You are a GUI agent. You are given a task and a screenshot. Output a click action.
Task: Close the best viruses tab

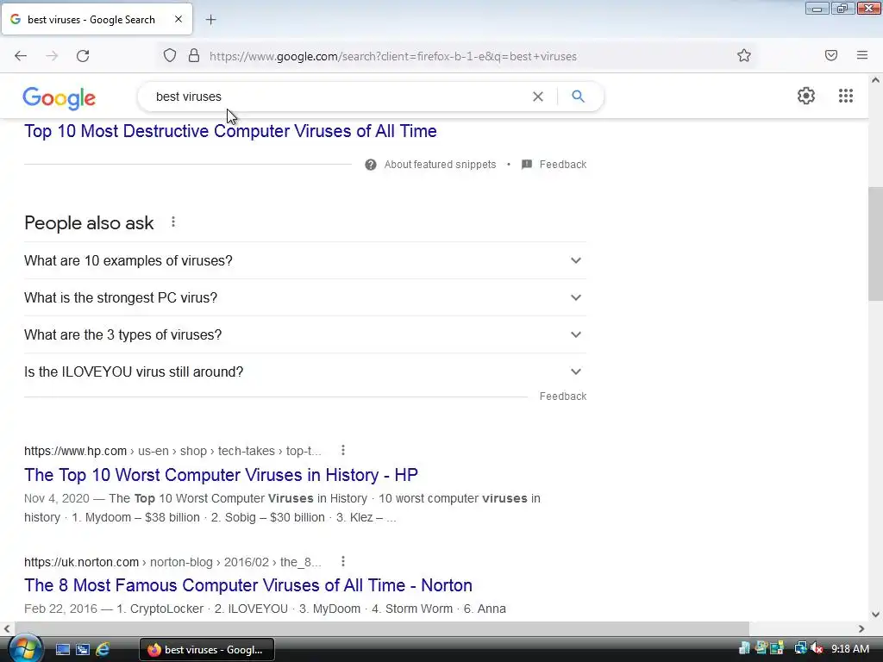coord(178,19)
